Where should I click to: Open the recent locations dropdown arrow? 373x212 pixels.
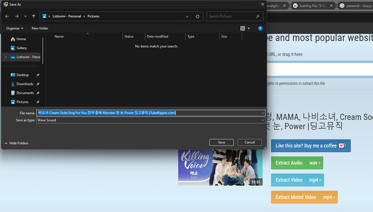click(x=25, y=16)
